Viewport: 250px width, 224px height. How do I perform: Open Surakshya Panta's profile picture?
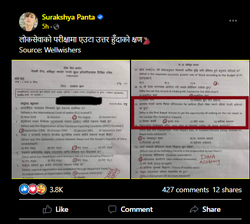pos(29,22)
